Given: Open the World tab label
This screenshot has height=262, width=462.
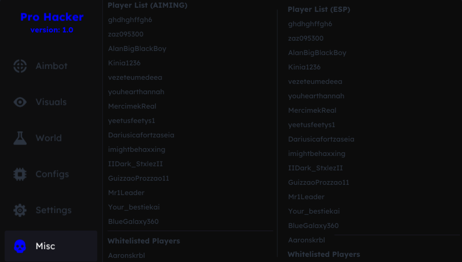Looking at the screenshot, I should tap(48, 138).
